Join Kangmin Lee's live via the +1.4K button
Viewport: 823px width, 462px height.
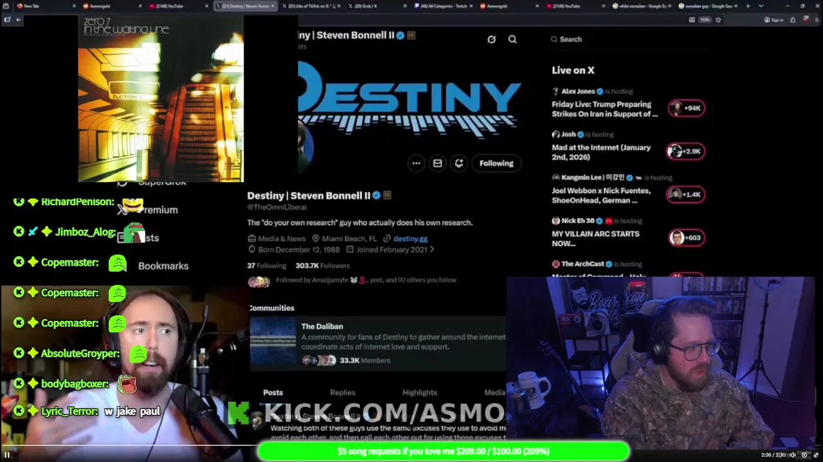point(686,194)
